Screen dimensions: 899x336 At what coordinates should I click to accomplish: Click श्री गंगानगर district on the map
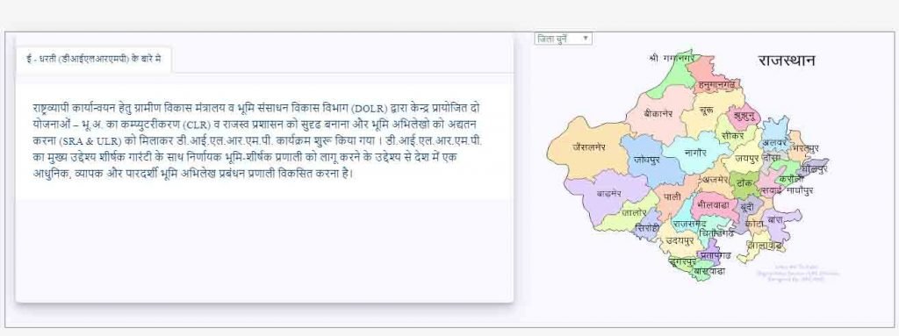pyautogui.click(x=672, y=58)
